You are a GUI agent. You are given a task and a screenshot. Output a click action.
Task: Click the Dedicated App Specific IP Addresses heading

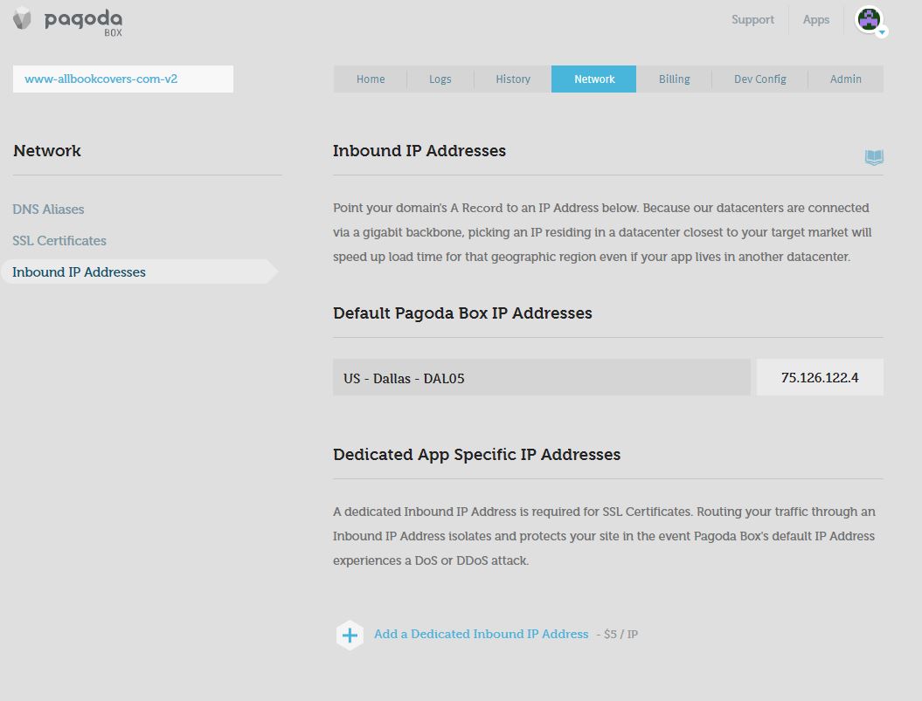(476, 455)
